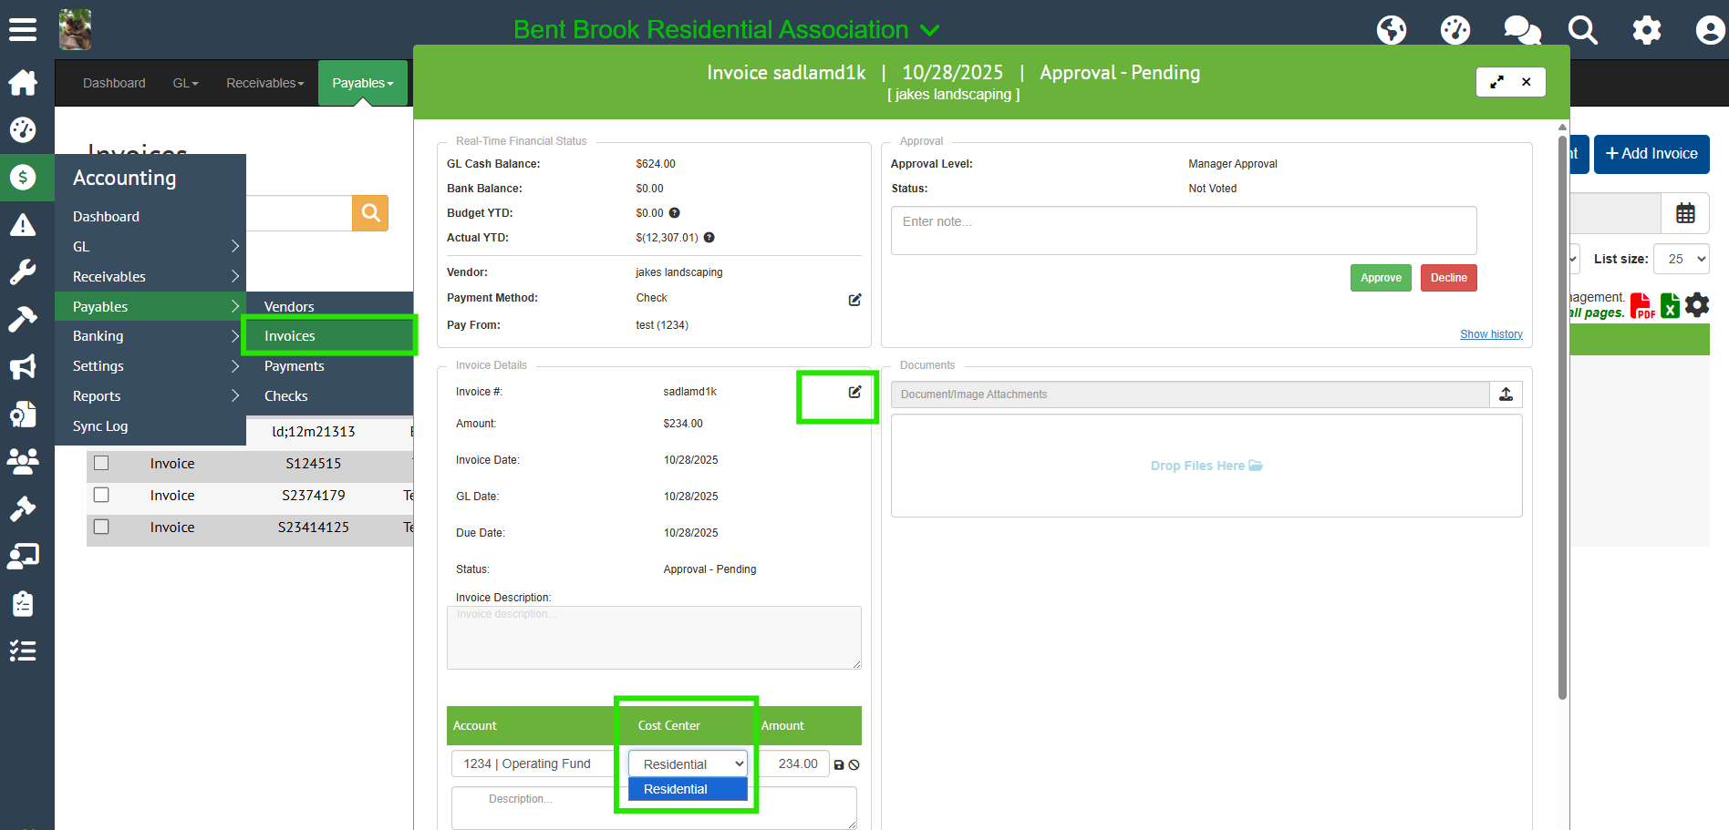Click the orange search button
The image size is (1729, 830).
point(370,213)
